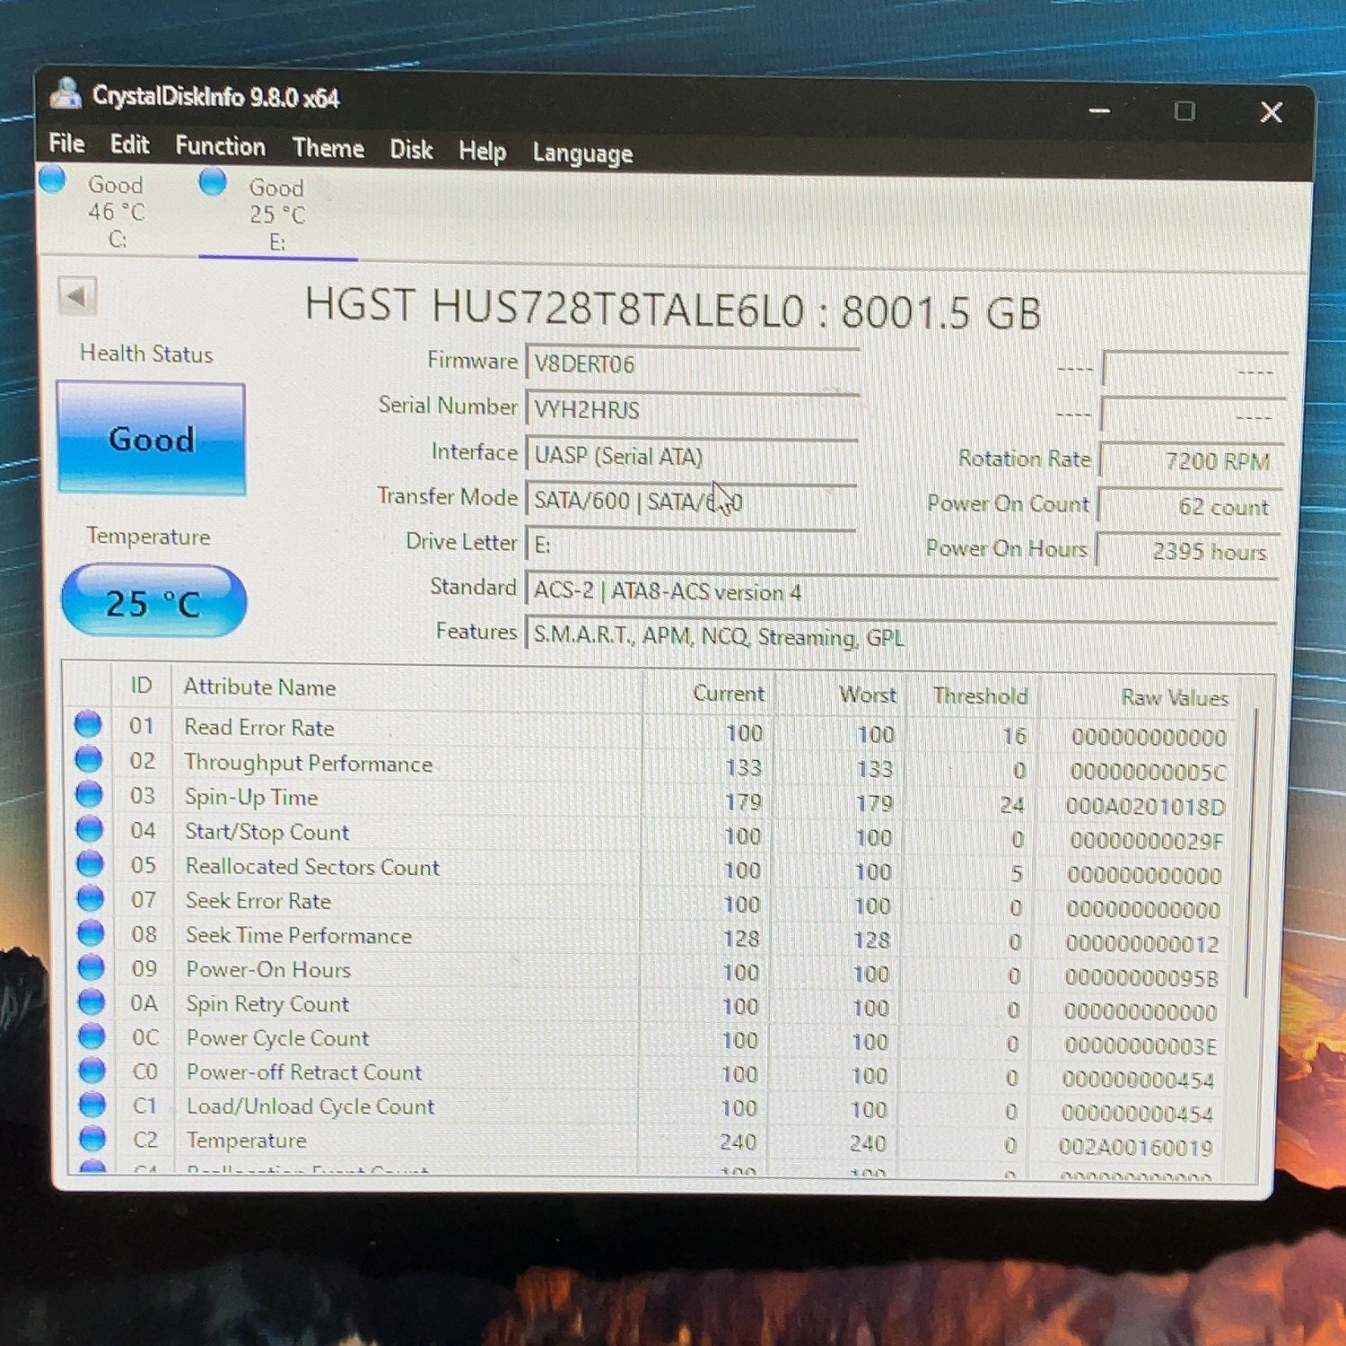
Task: Click the Interface field UASP (Serial ATA)
Action: coord(691,456)
